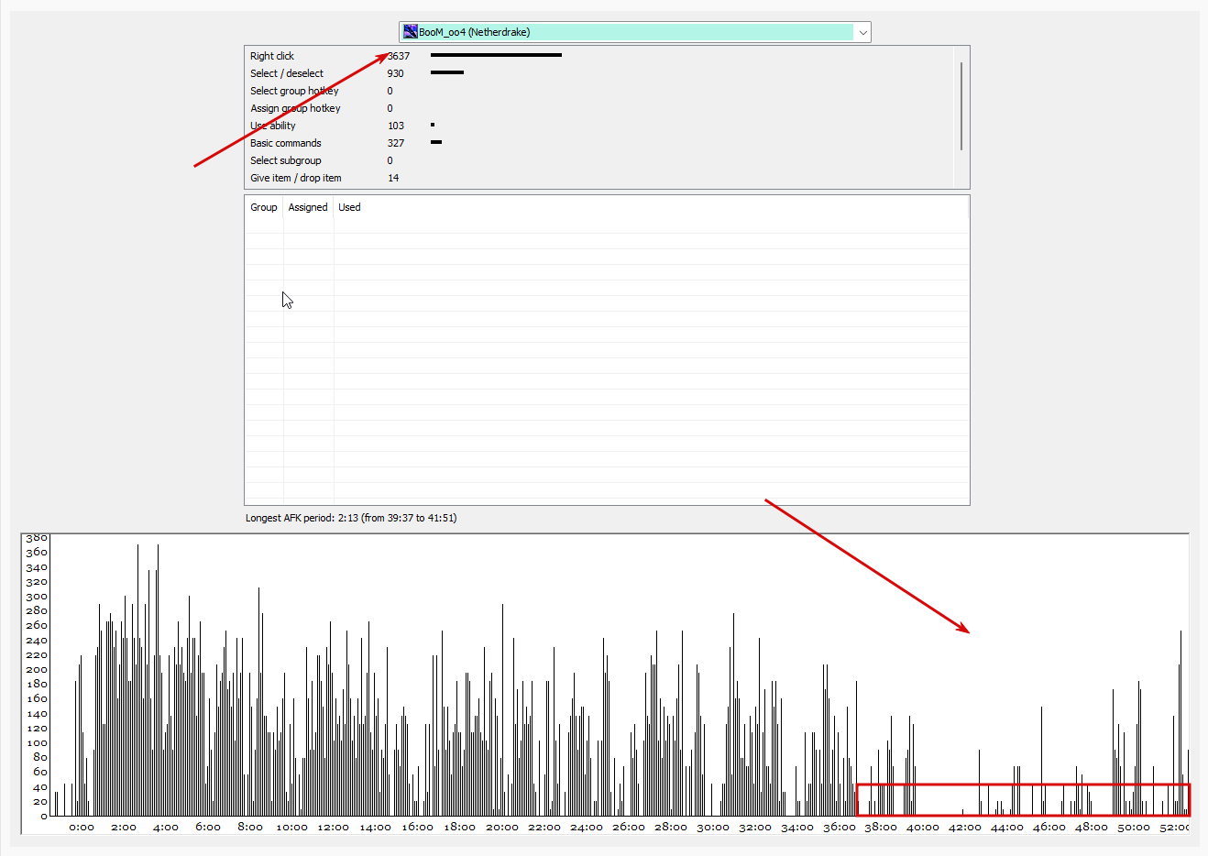Select the Give item / drop item row
The width and height of the screenshot is (1208, 856).
coord(600,178)
